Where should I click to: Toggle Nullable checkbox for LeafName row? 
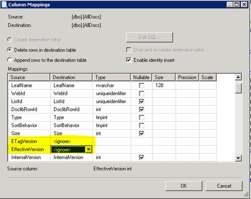coord(142,86)
